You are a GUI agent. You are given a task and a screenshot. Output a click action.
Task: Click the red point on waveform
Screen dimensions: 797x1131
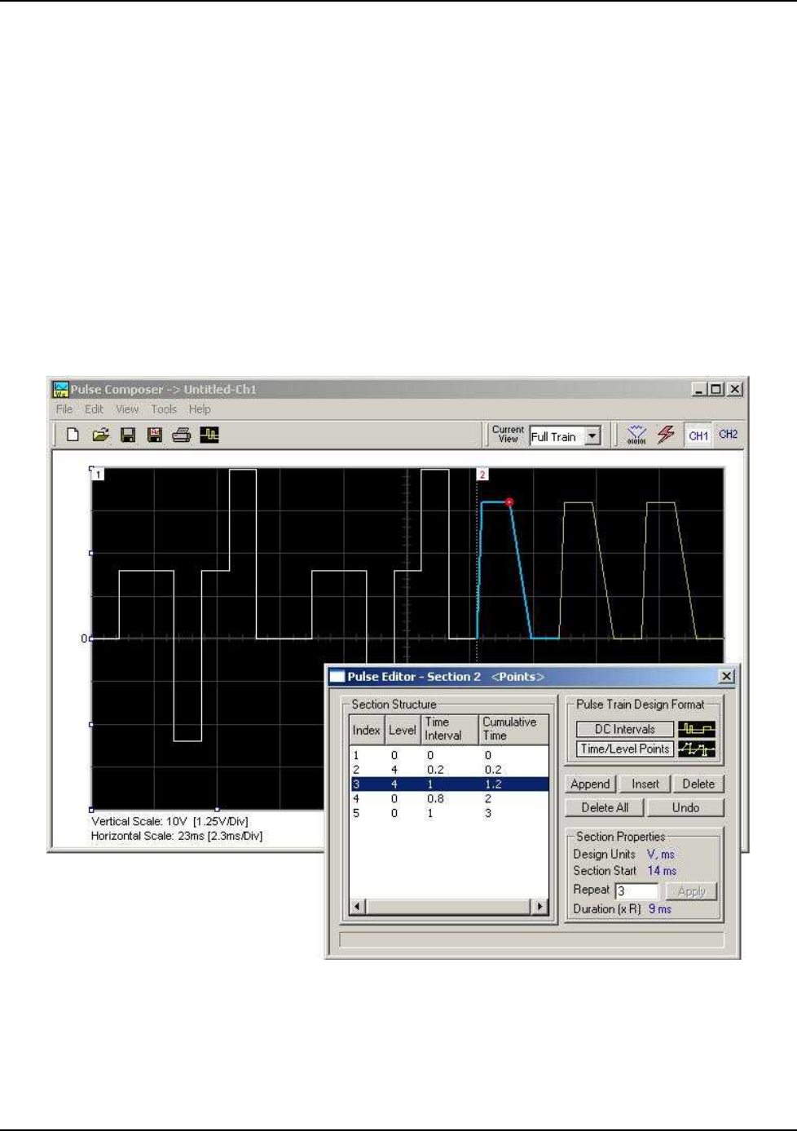click(509, 502)
